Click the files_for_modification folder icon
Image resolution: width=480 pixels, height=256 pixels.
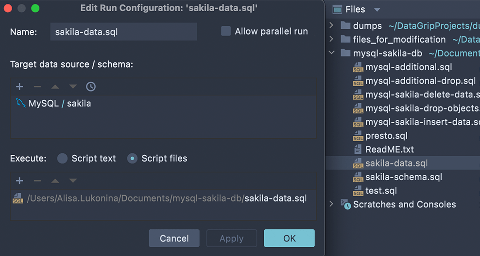pyautogui.click(x=345, y=39)
